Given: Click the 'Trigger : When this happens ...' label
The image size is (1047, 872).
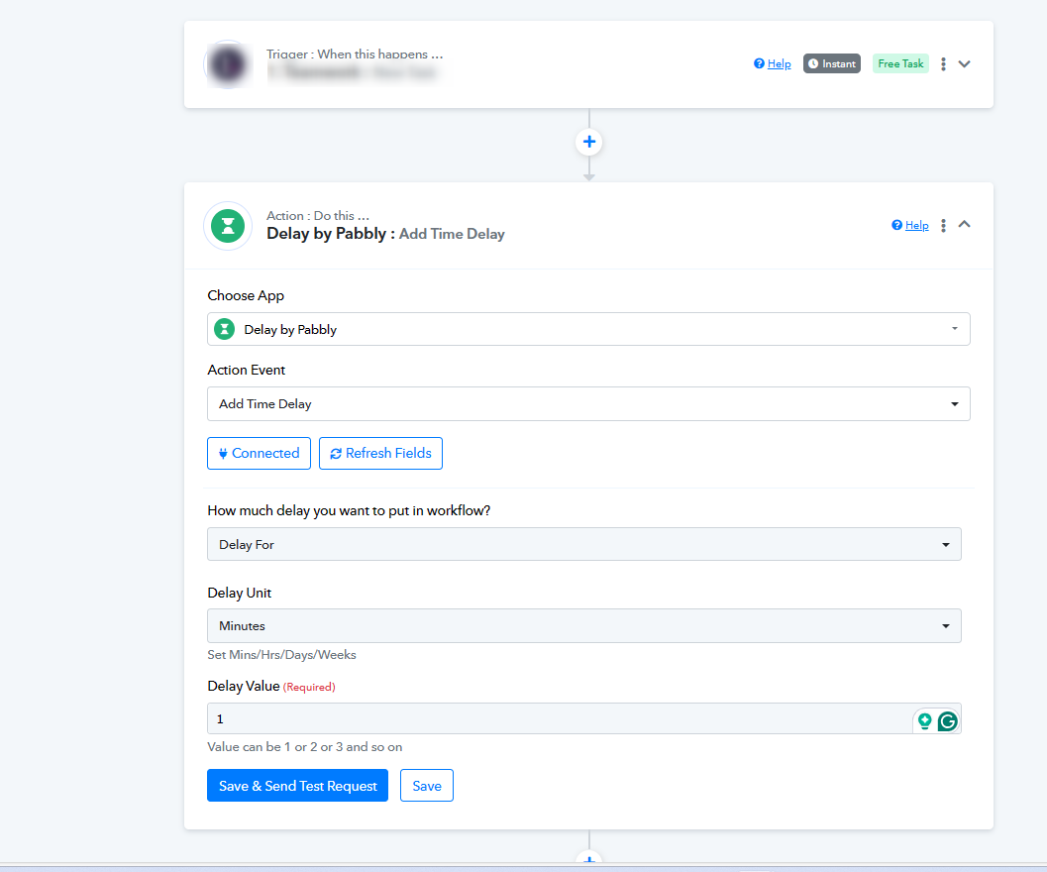Looking at the screenshot, I should point(355,54).
